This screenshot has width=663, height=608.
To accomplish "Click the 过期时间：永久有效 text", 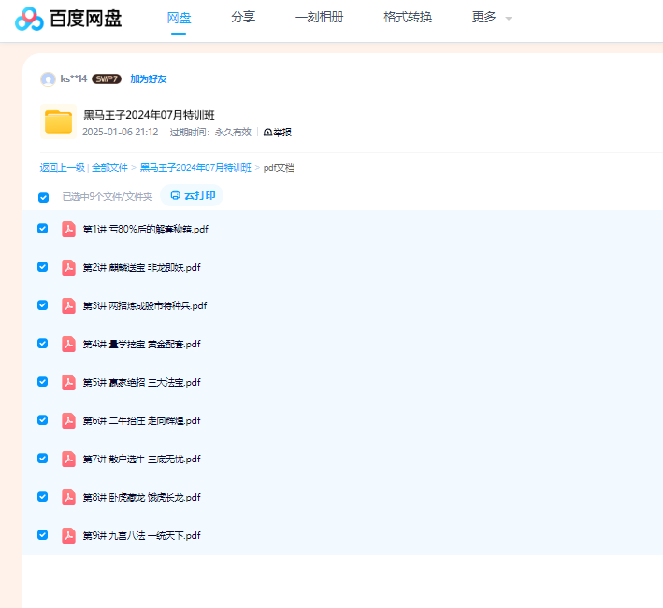I will click(210, 133).
